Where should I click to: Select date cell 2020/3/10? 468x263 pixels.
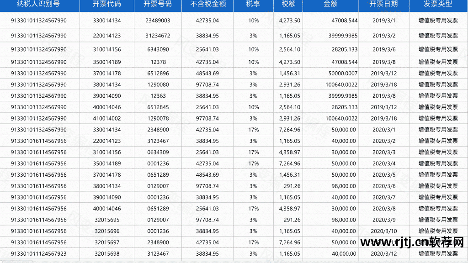click(x=384, y=231)
